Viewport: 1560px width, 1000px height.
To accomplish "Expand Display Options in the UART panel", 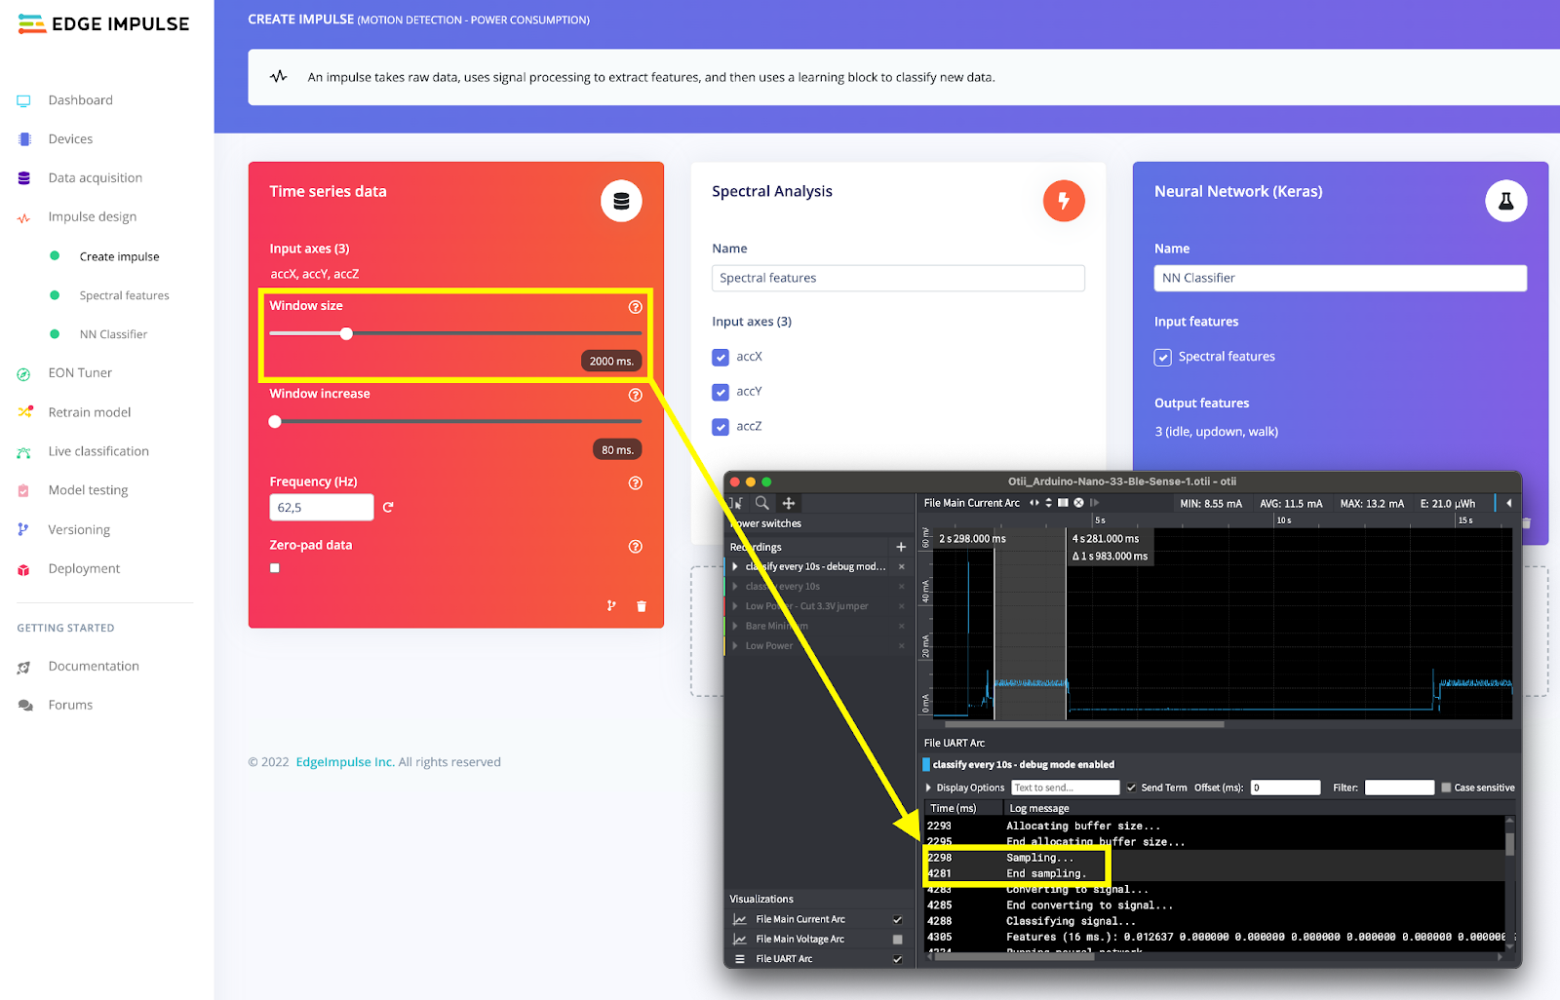I will [x=928, y=788].
